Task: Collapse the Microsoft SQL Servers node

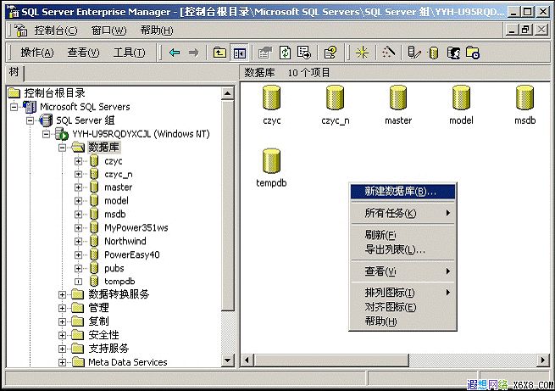Action: 14,107
